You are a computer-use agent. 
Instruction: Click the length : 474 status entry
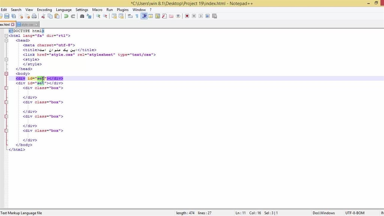[185, 213]
